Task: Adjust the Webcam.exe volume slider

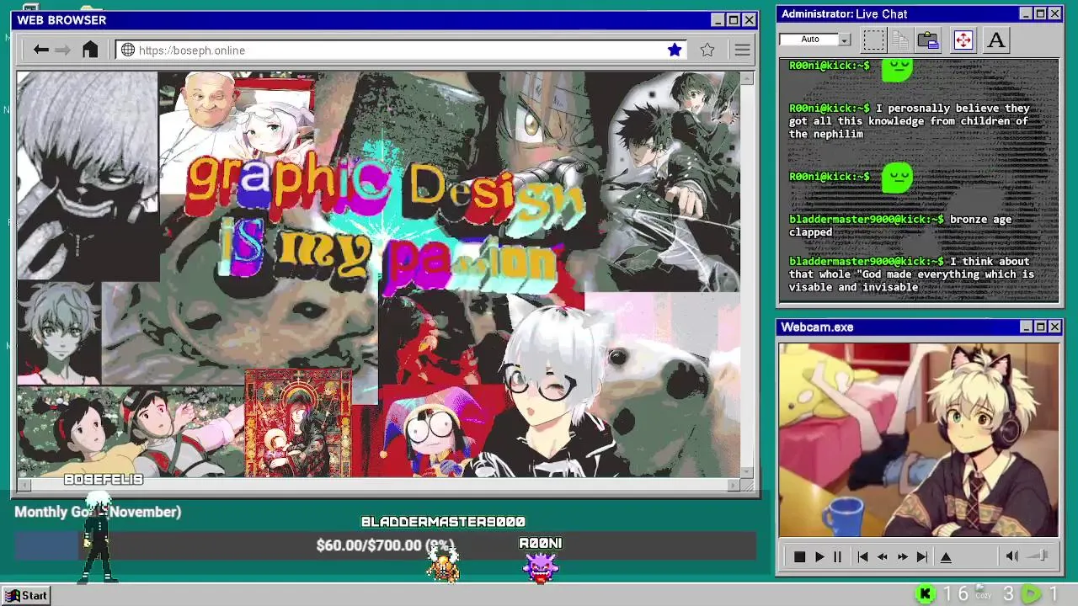Action: (x=1038, y=555)
